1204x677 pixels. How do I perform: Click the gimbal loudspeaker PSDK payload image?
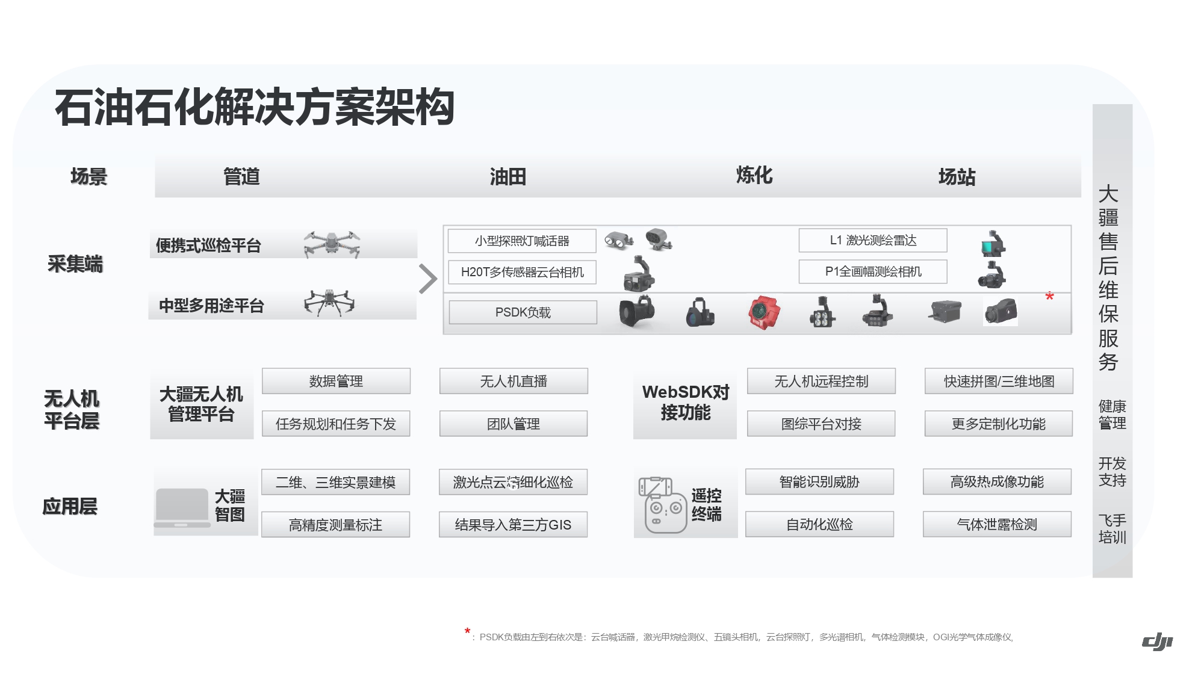(637, 311)
